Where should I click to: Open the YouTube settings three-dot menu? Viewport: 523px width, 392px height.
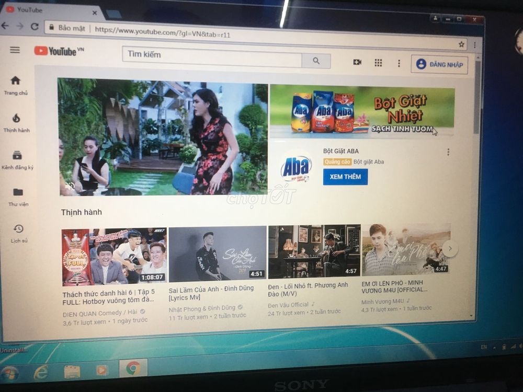click(x=399, y=63)
